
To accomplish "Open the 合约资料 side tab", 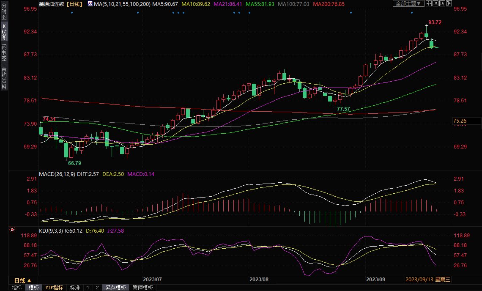I will coord(4,78).
